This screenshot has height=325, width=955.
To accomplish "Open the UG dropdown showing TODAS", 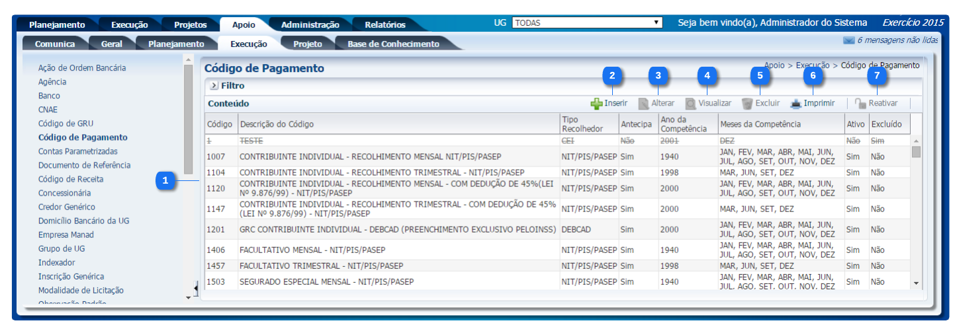I will pyautogui.click(x=587, y=22).
